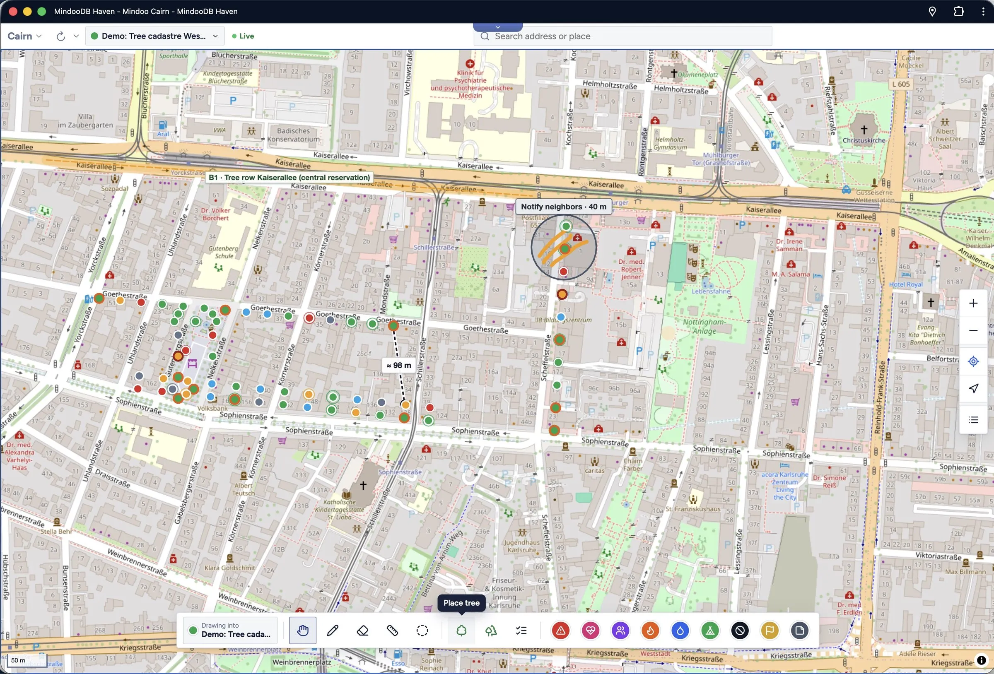Select the eraser tool
The width and height of the screenshot is (994, 674).
(x=363, y=630)
